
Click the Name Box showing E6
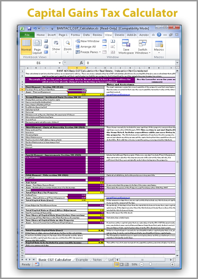click(x=39, y=63)
